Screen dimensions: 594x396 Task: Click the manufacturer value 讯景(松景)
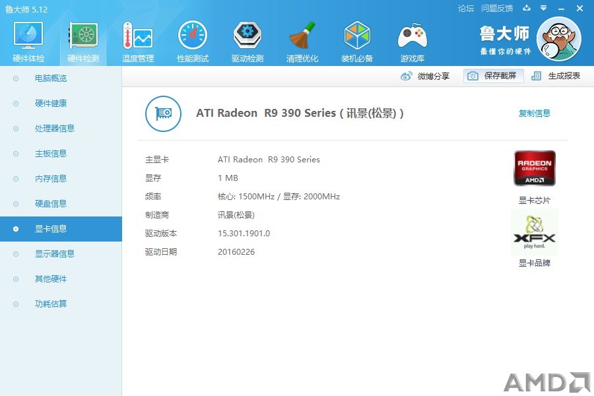tap(236, 215)
